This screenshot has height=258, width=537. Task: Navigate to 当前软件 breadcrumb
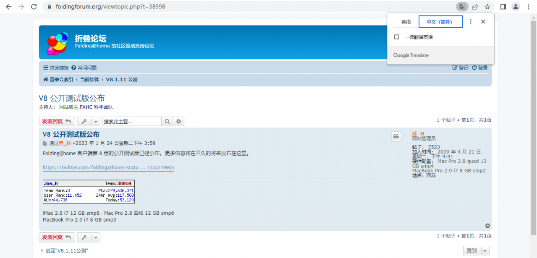(89, 79)
